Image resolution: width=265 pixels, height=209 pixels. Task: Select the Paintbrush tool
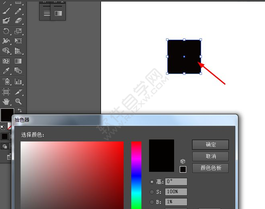(6, 11)
